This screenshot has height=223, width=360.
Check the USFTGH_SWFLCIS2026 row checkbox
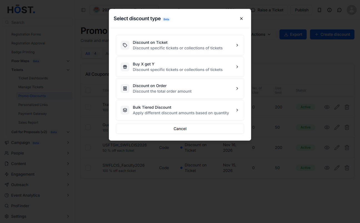click(x=88, y=148)
